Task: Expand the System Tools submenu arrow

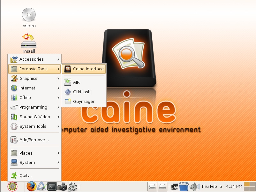Action: tap(58, 127)
